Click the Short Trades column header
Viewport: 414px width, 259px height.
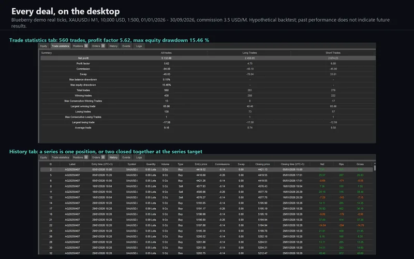click(333, 53)
